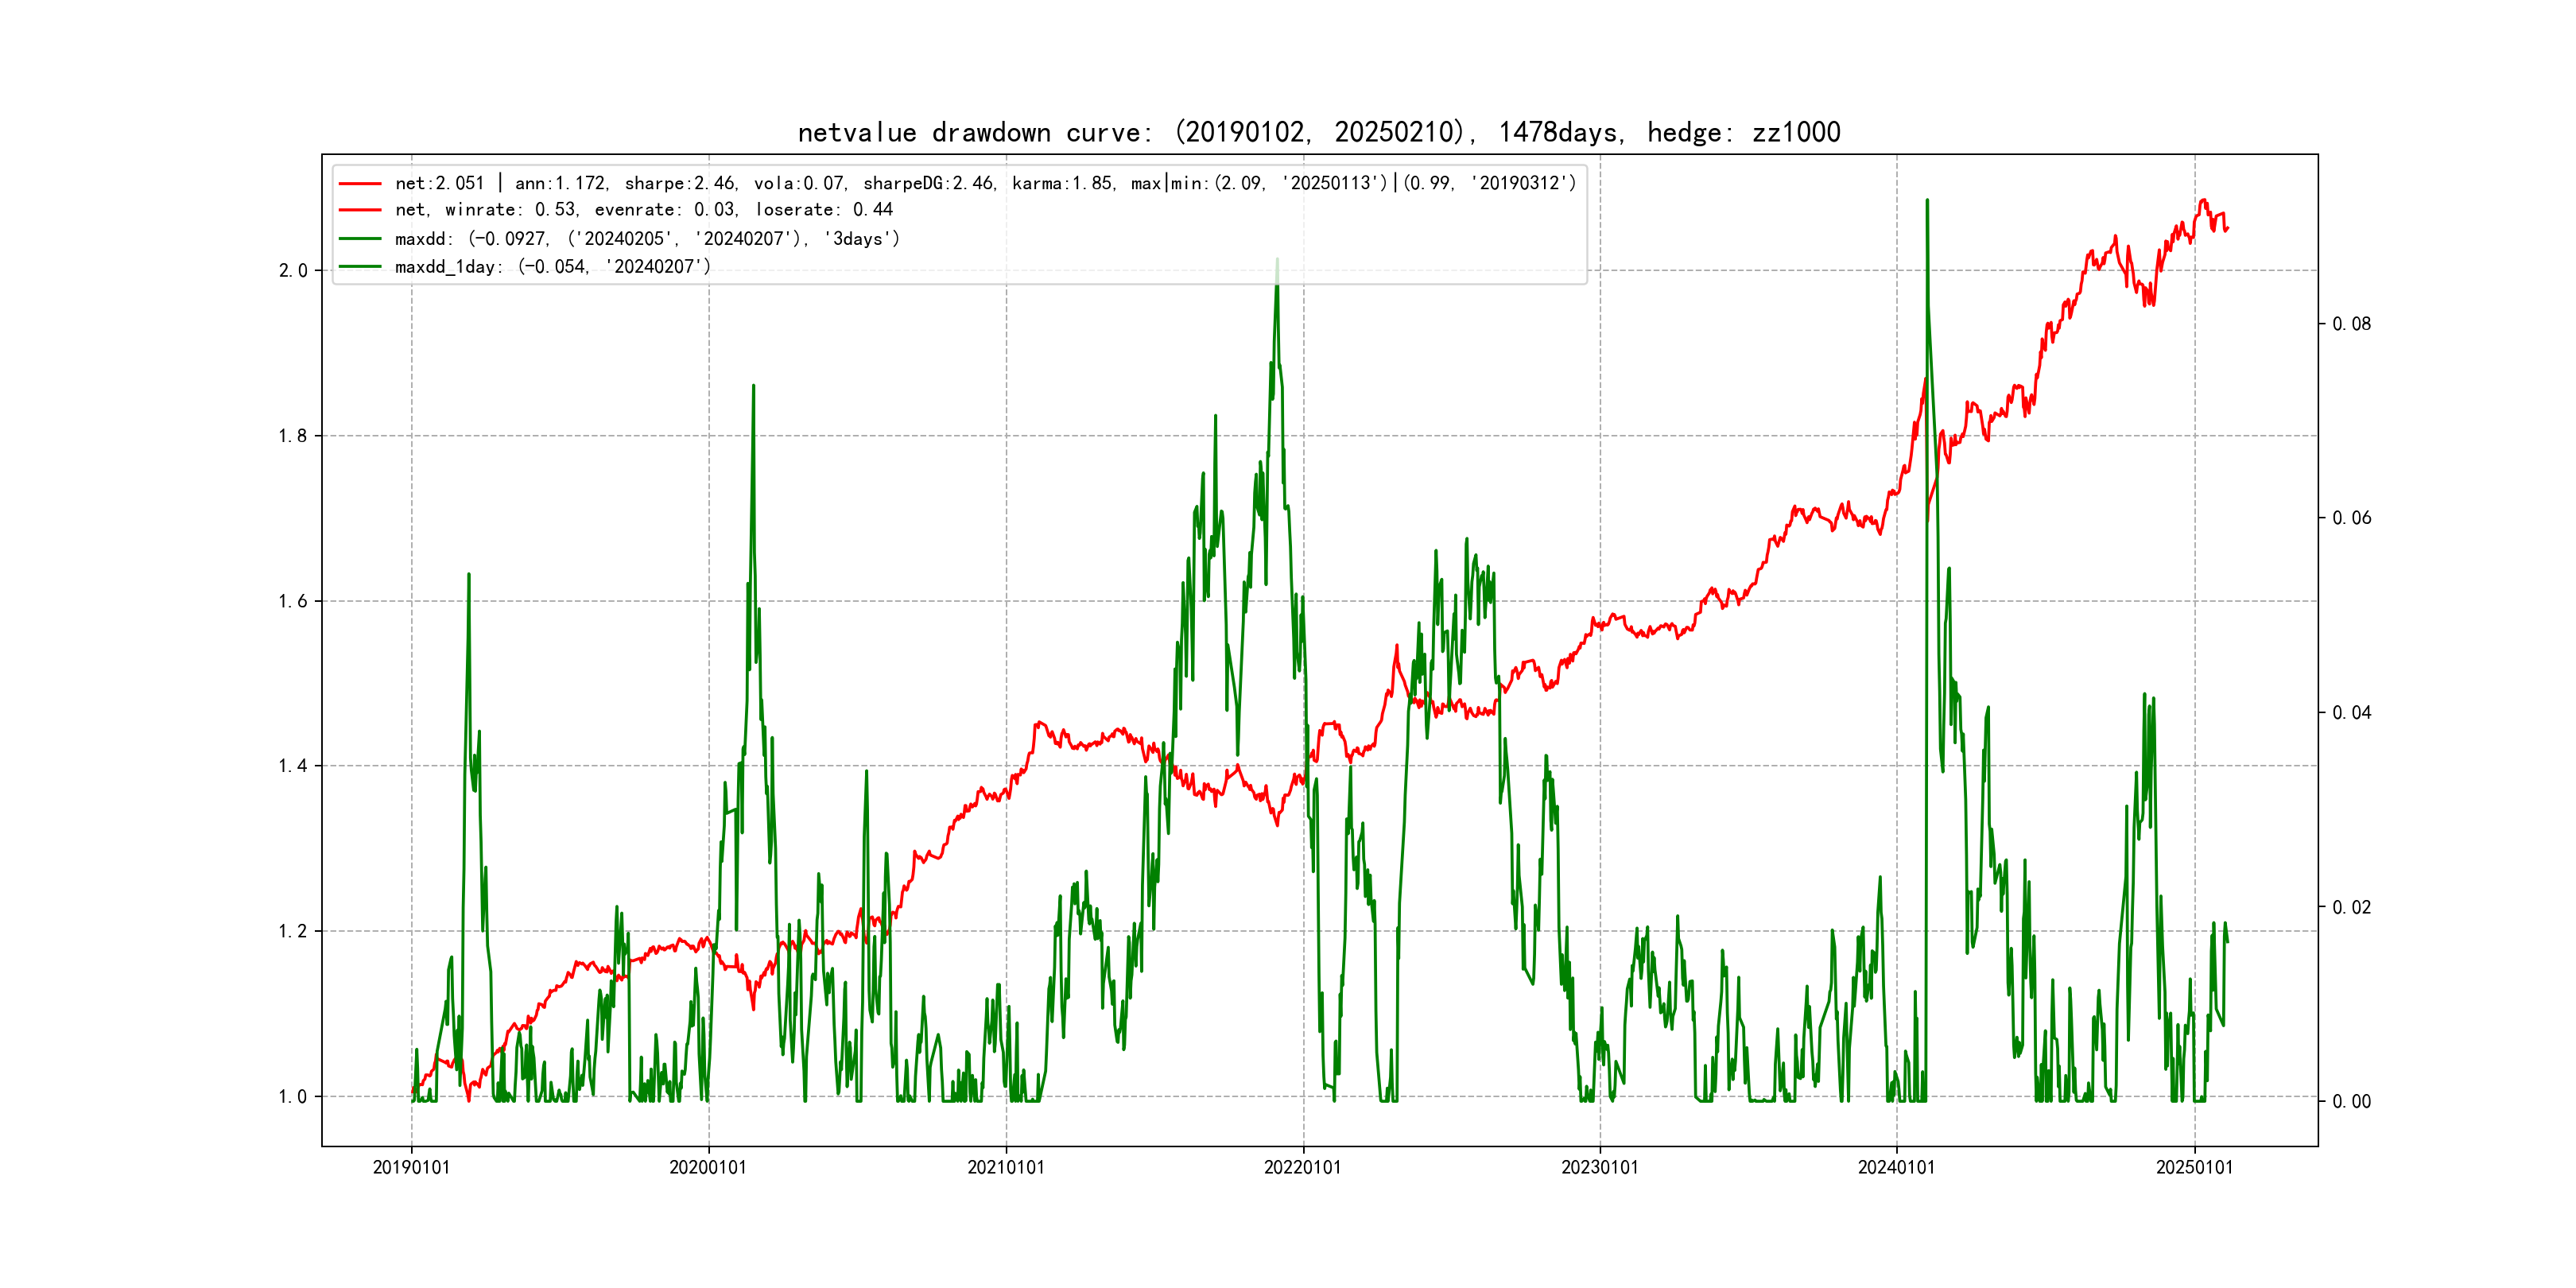Click the 20240101 x-axis tick label
Viewport: 2576px width, 1288px height.
[x=1897, y=1167]
